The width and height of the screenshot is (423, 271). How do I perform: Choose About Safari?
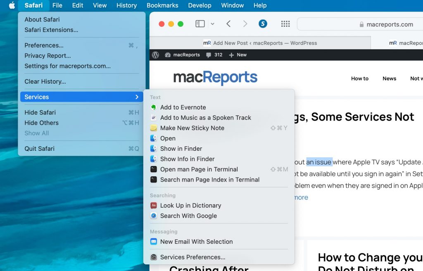(x=81, y=19)
